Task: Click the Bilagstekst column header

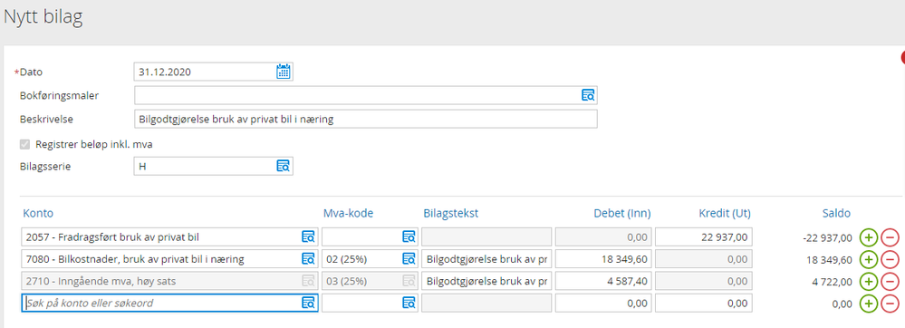Action: point(451,213)
